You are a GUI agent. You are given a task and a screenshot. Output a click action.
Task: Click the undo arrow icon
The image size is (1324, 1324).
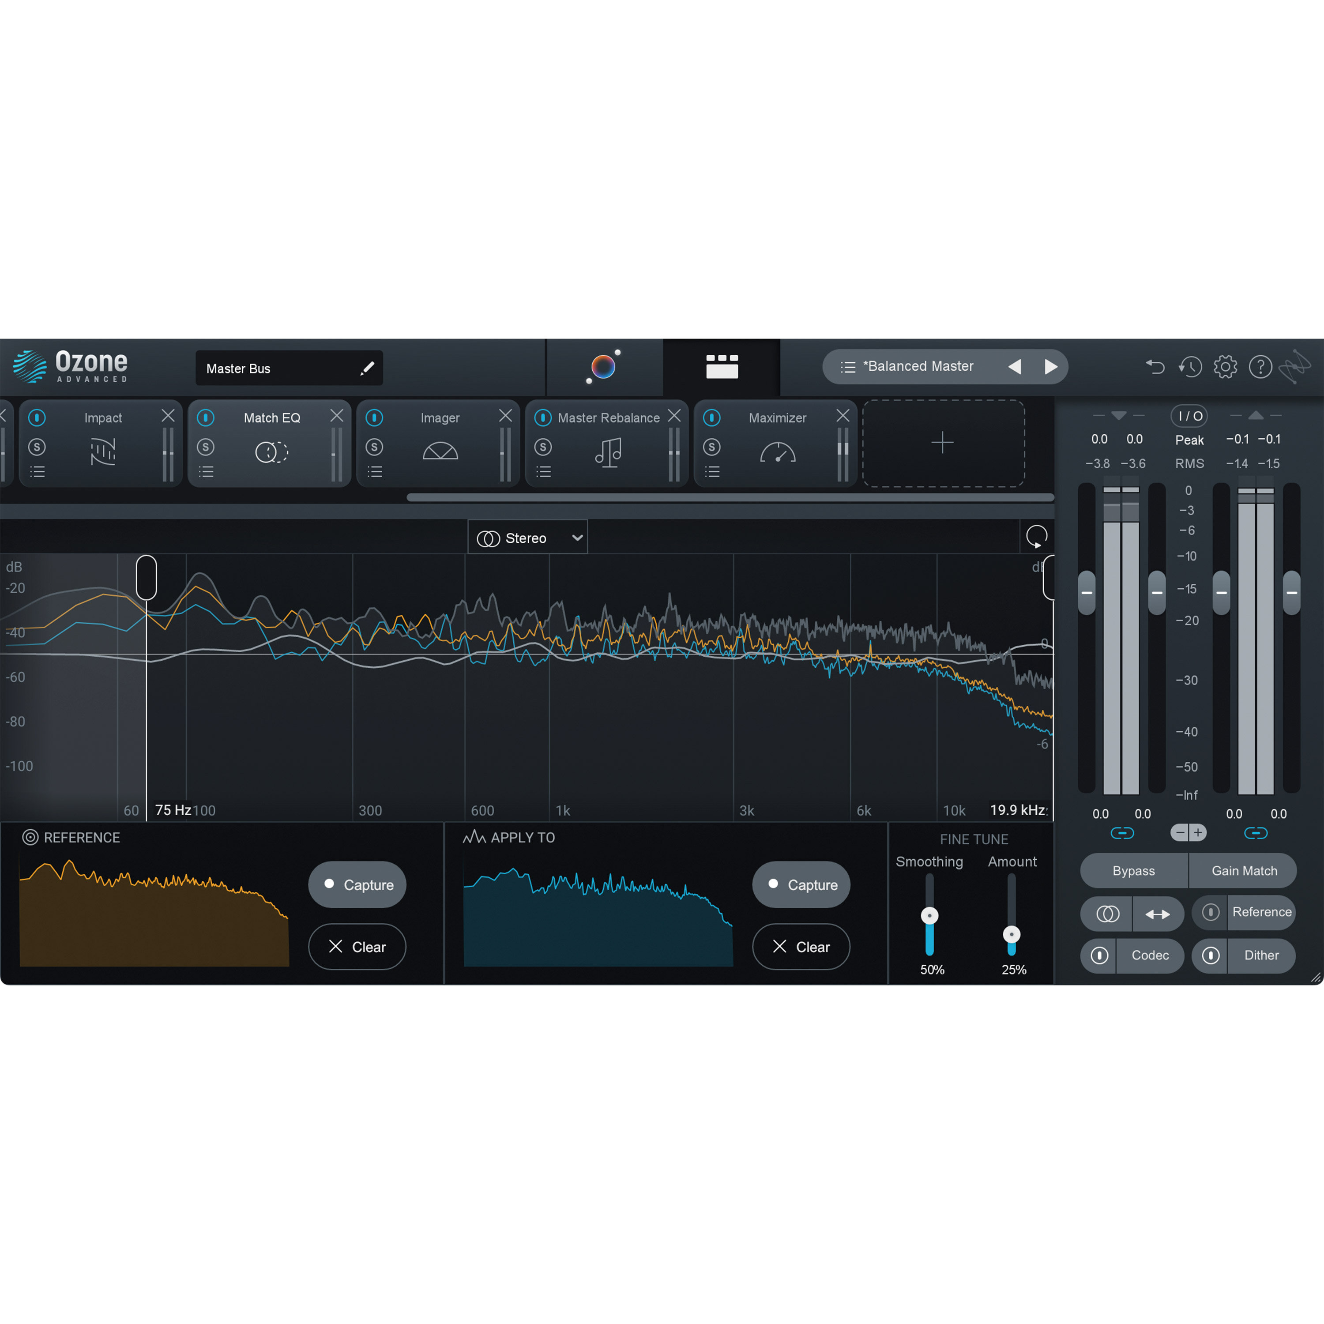[1155, 367]
